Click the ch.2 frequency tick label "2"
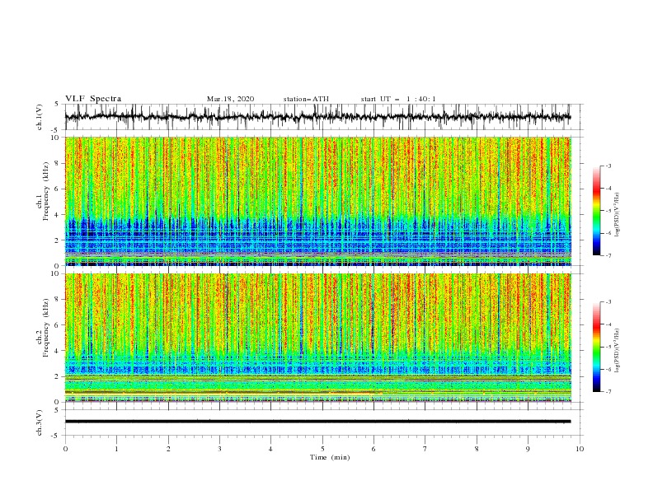This screenshot has width=653, height=504. tap(58, 376)
